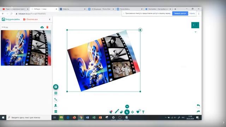Open the color palette tool

coord(111,112)
